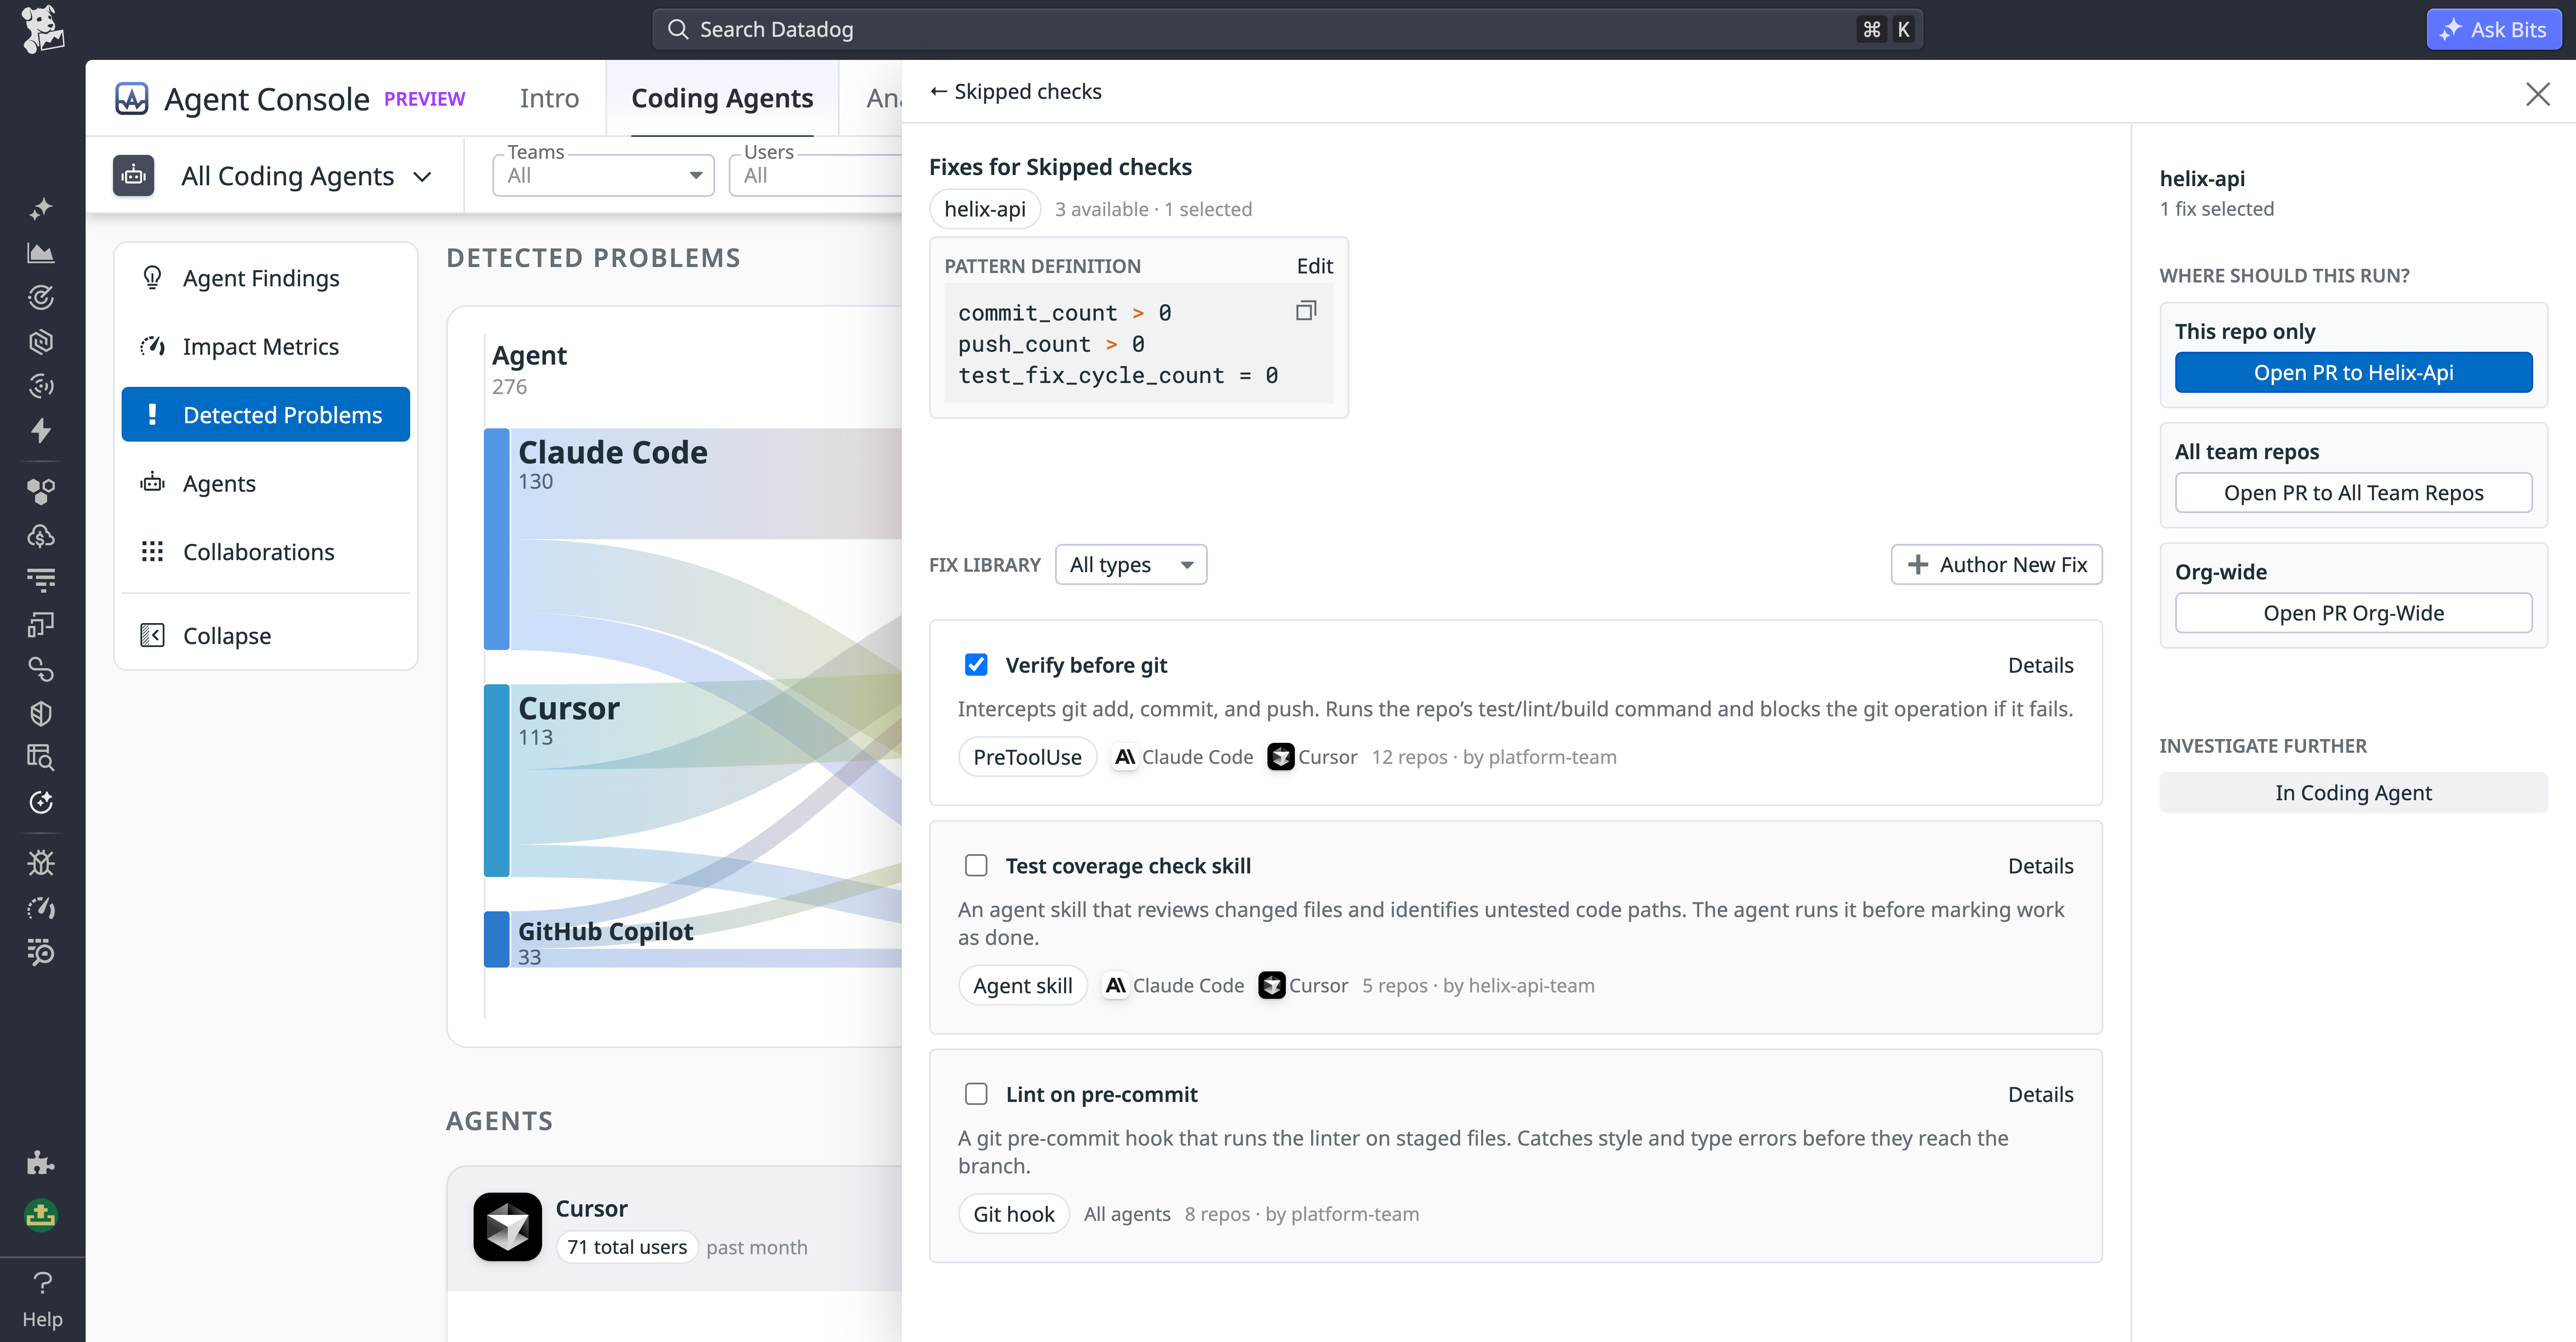Click the robot icon beside All Coding Agents
This screenshot has width=2576, height=1342.
click(134, 176)
